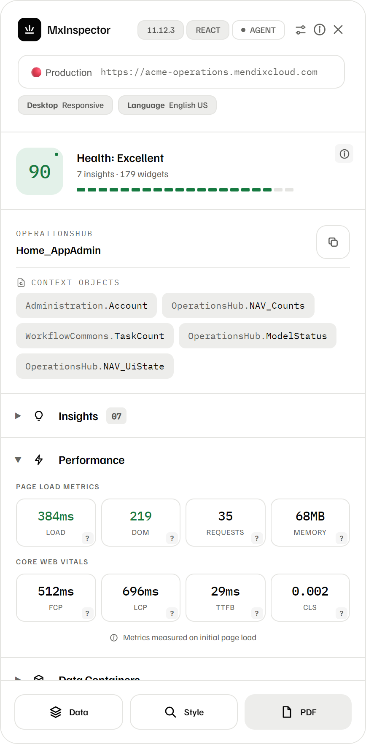Screen dimensions: 366x744
Task: Click the Home_AppAdmin page title
Action: tap(58, 251)
